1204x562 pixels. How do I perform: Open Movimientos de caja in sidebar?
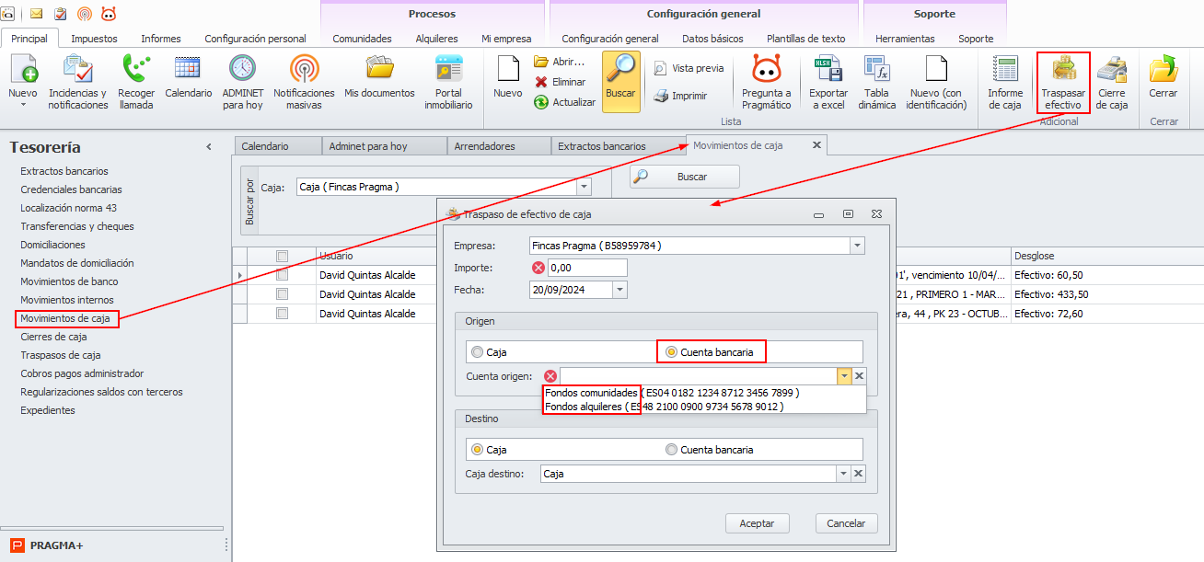65,318
